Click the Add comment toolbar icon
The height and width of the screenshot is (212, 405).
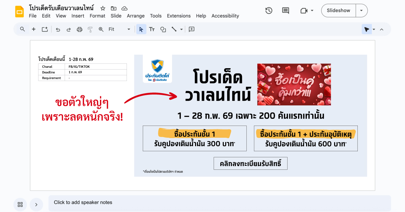(x=192, y=29)
